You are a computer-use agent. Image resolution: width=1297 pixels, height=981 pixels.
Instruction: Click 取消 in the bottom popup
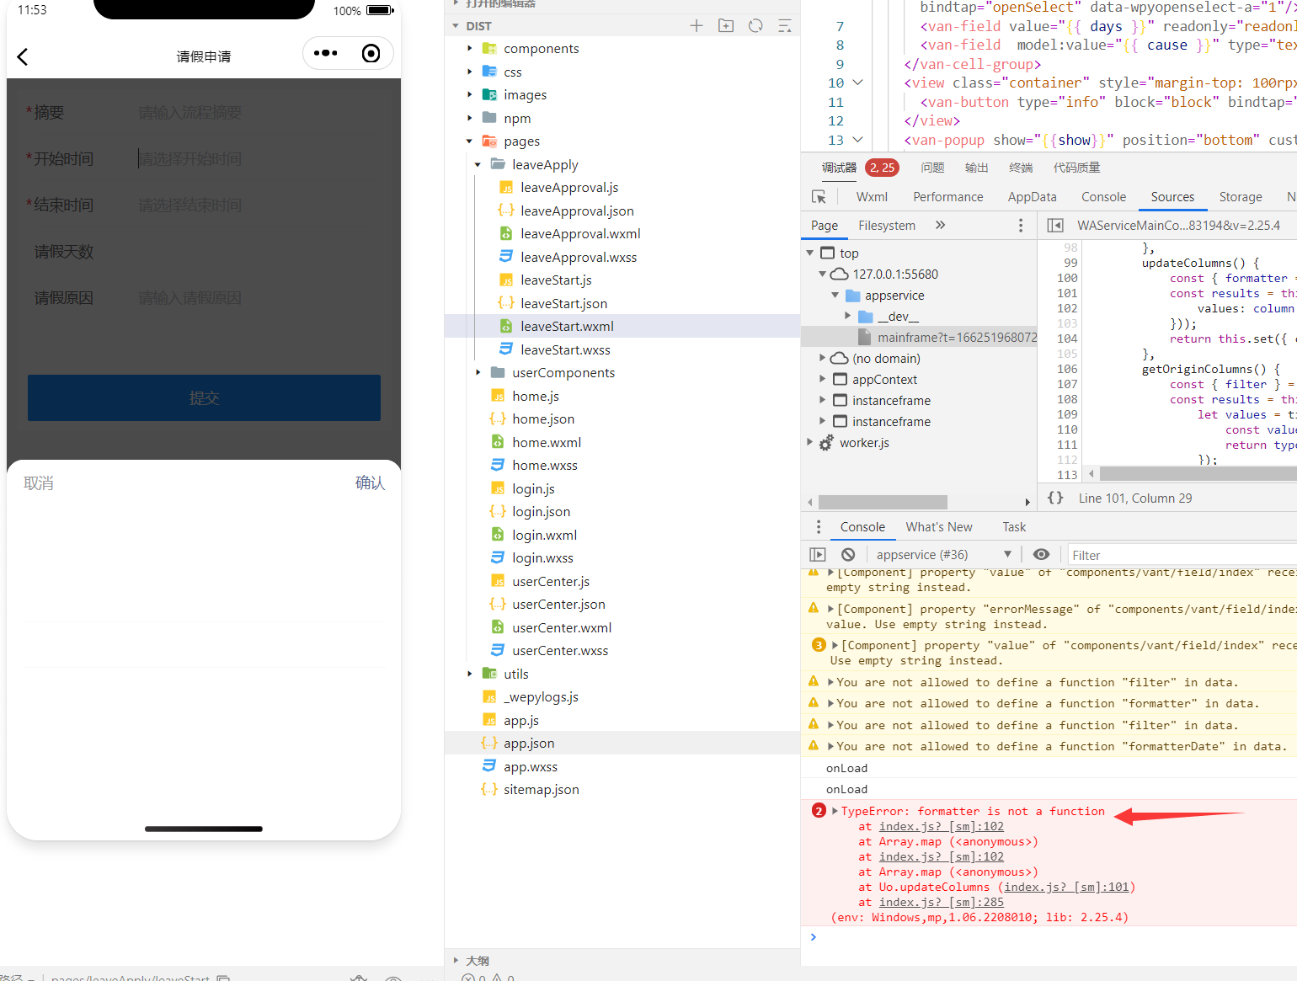pos(39,483)
